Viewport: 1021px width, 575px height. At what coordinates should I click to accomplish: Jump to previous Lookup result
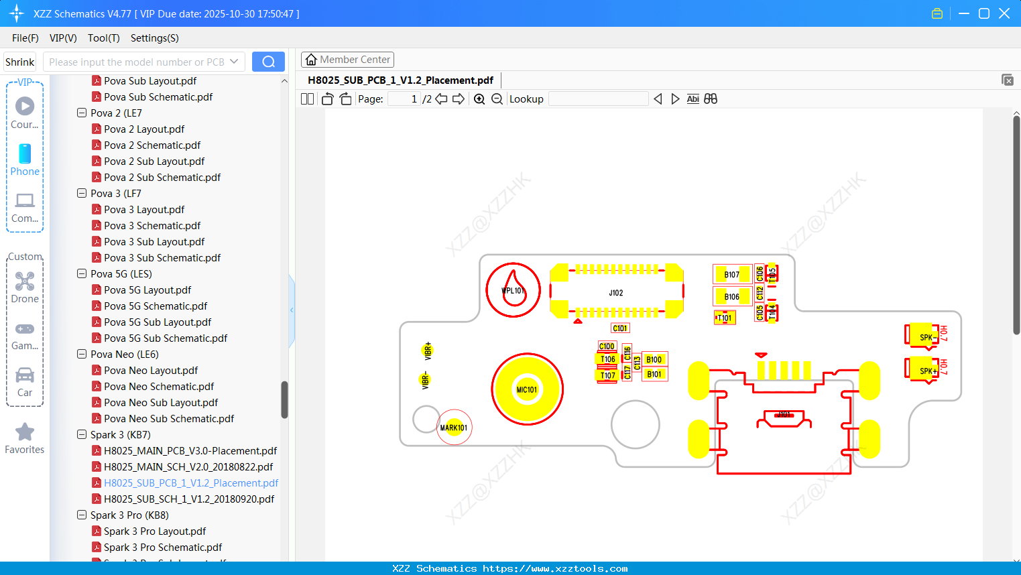pyautogui.click(x=657, y=99)
